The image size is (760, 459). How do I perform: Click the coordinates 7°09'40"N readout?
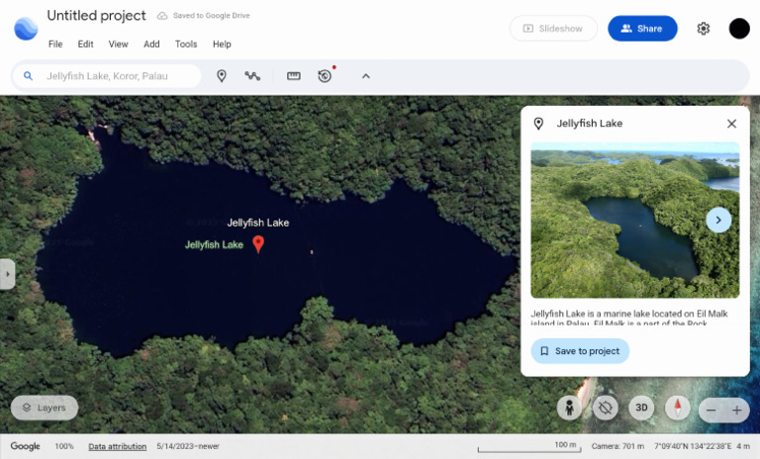(693, 446)
